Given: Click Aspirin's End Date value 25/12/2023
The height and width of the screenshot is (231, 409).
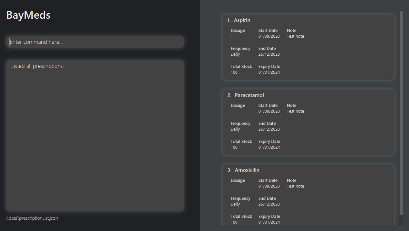Looking at the screenshot, I should pyautogui.click(x=269, y=54).
